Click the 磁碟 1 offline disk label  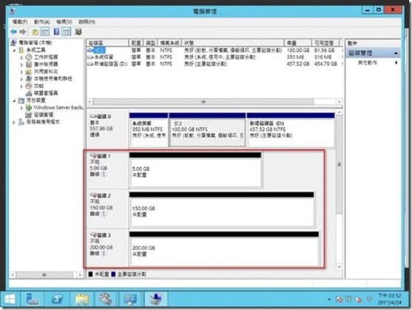coord(107,169)
